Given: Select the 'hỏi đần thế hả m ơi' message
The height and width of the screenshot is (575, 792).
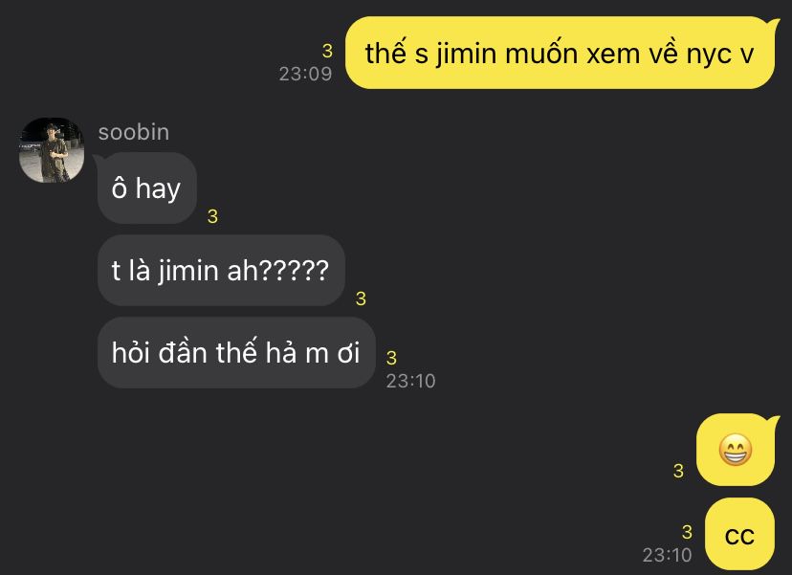Looking at the screenshot, I should coord(236,353).
